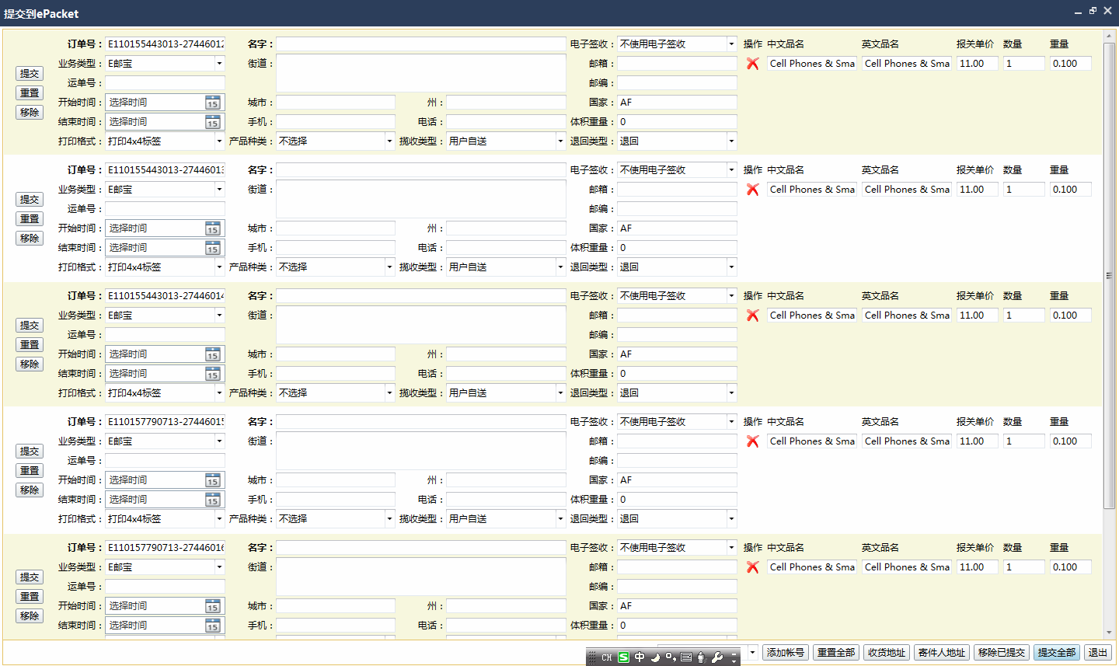Click 移除 button for order 27446014
Viewport: 1119px width, 666px height.
pos(30,364)
